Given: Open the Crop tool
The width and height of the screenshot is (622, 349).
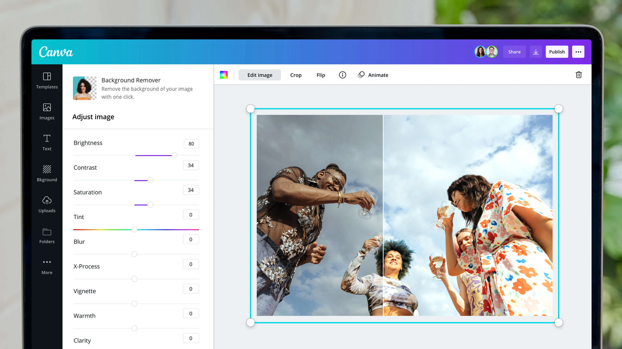Looking at the screenshot, I should point(296,75).
